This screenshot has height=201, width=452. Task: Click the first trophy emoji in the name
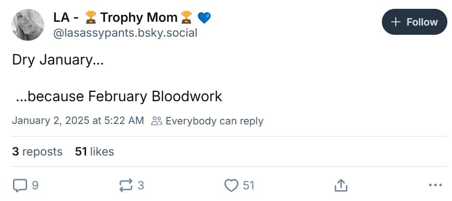click(91, 18)
